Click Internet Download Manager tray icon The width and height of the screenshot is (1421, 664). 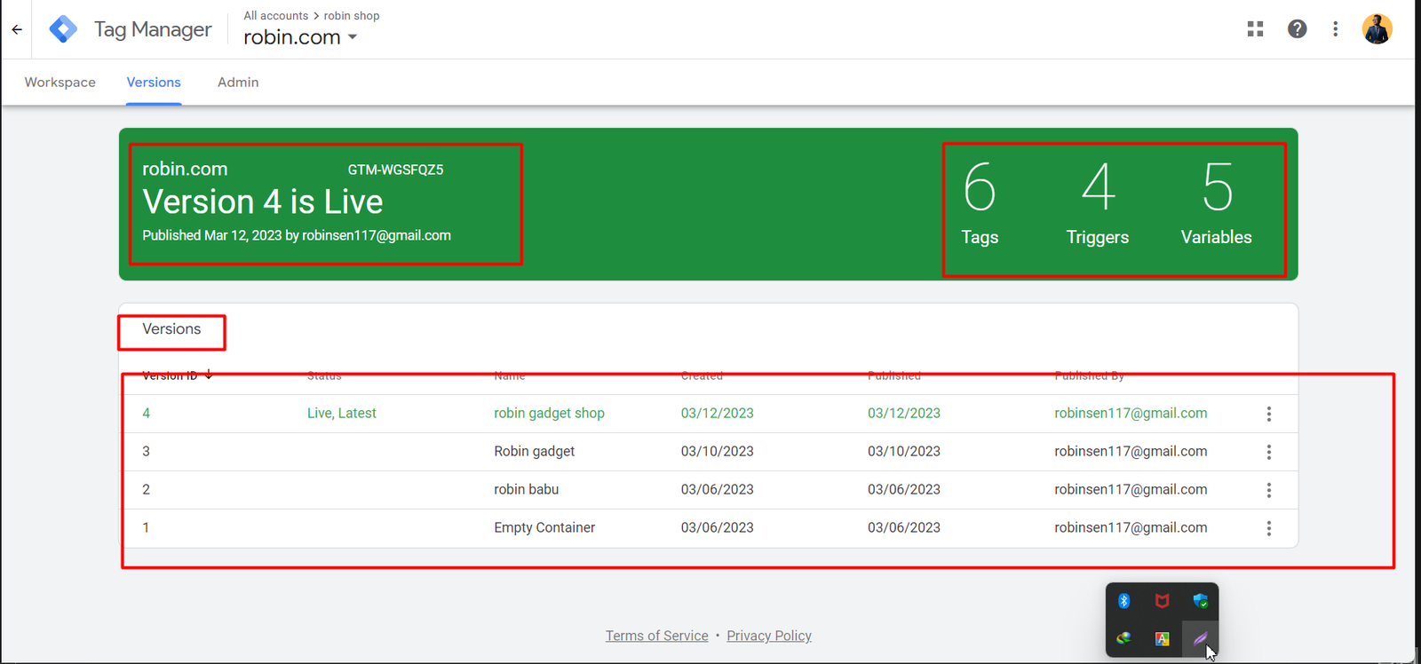coord(1123,638)
